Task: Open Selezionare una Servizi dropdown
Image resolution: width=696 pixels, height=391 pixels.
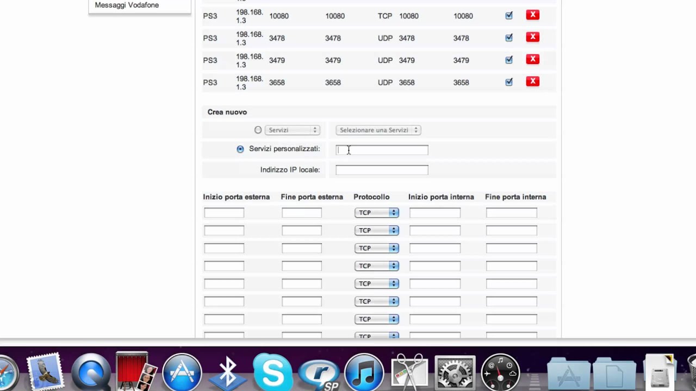Action: point(378,130)
